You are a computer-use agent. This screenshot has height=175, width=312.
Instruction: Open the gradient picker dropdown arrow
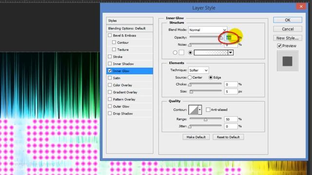[231, 52]
